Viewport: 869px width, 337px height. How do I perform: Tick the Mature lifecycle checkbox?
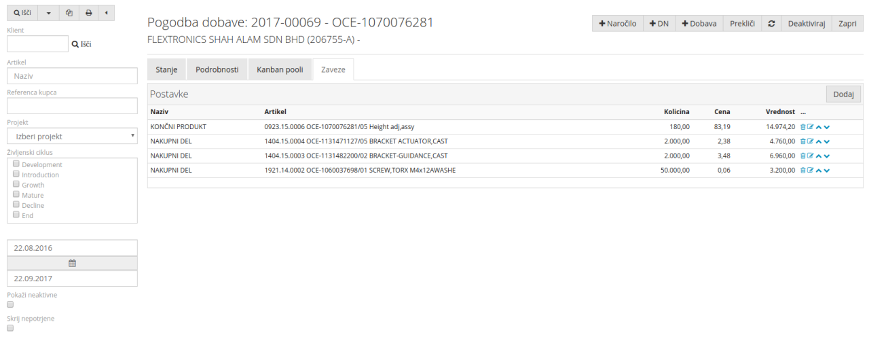(16, 195)
